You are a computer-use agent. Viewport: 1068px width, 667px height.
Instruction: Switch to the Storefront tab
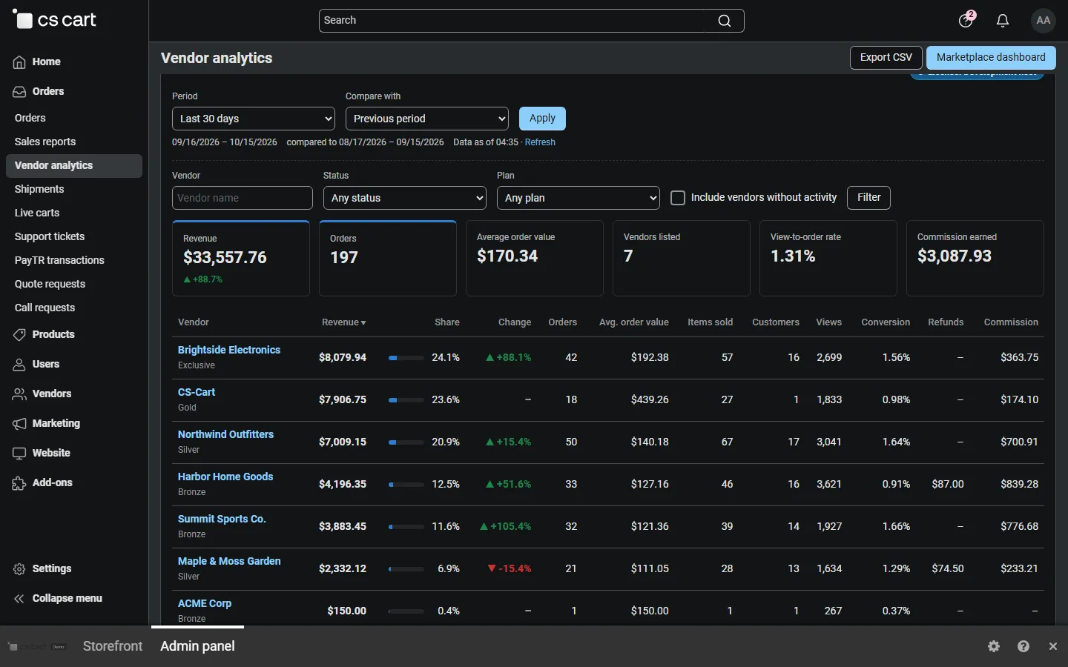point(113,646)
